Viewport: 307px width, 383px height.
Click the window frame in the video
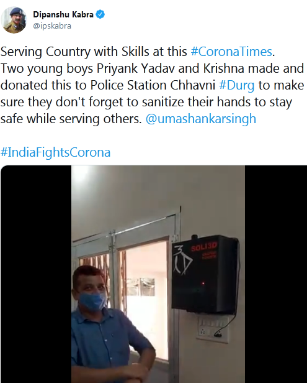point(127,281)
